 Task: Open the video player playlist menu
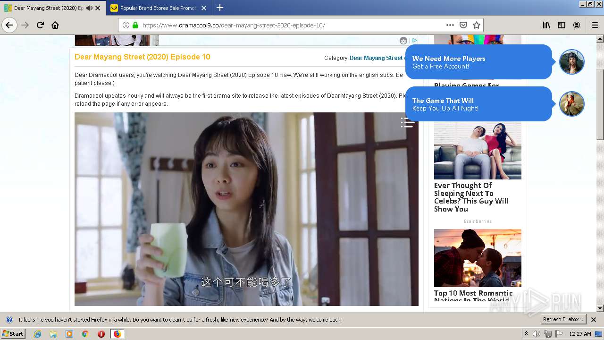pyautogui.click(x=408, y=122)
